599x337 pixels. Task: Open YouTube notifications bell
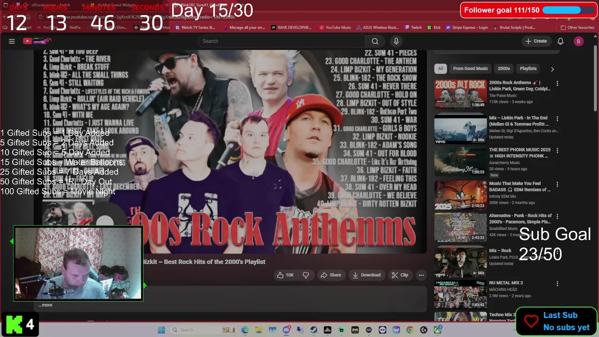point(560,41)
